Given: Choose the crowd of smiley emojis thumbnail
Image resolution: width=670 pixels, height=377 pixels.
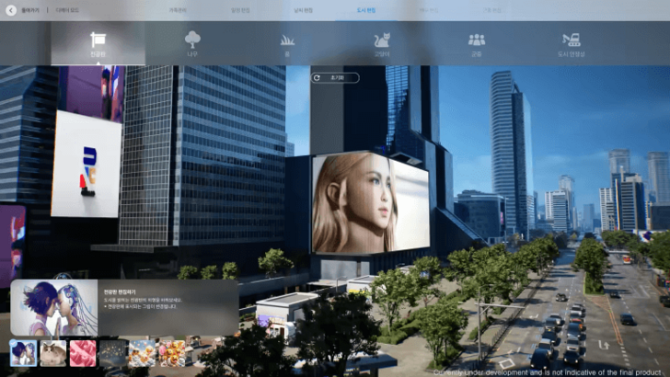Looking at the screenshot, I should (172, 353).
